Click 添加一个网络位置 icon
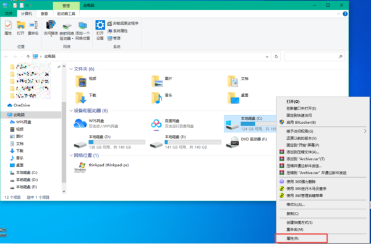 click(83, 31)
